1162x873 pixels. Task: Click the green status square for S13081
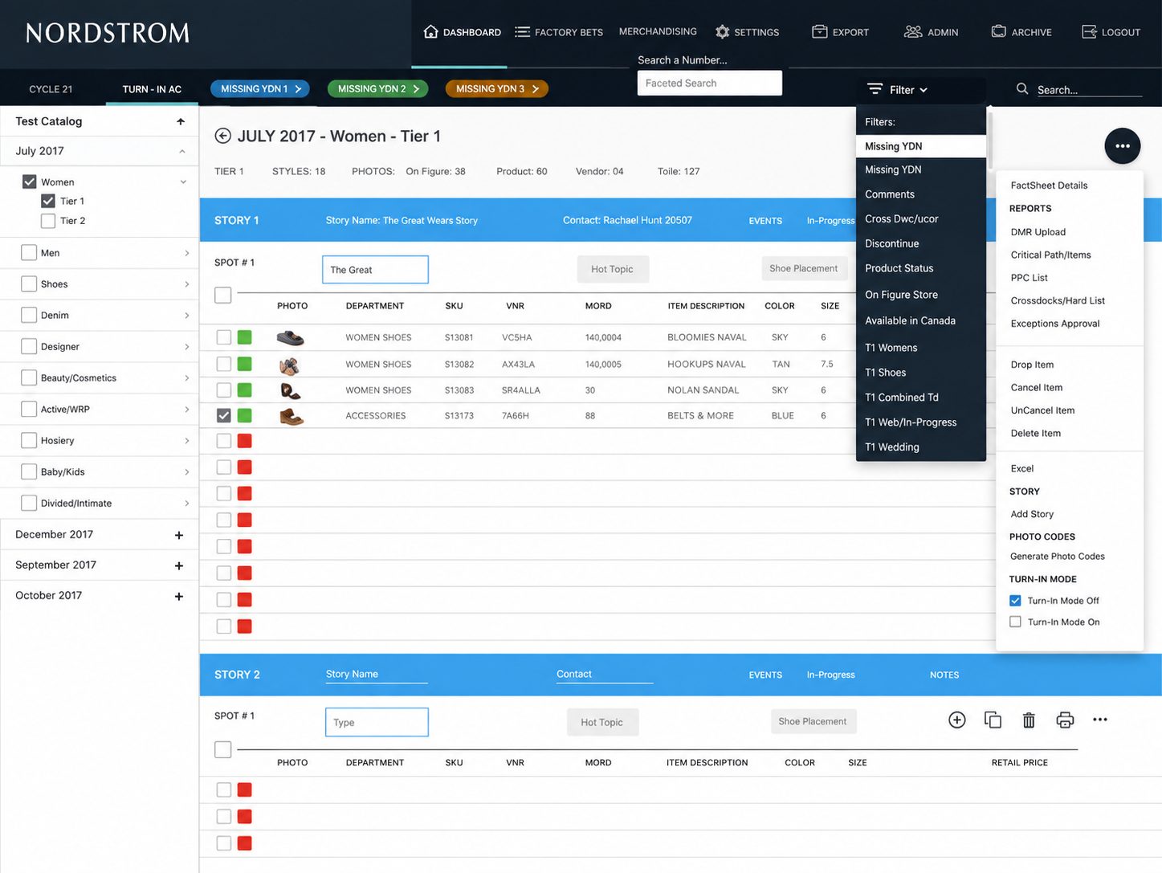point(245,337)
